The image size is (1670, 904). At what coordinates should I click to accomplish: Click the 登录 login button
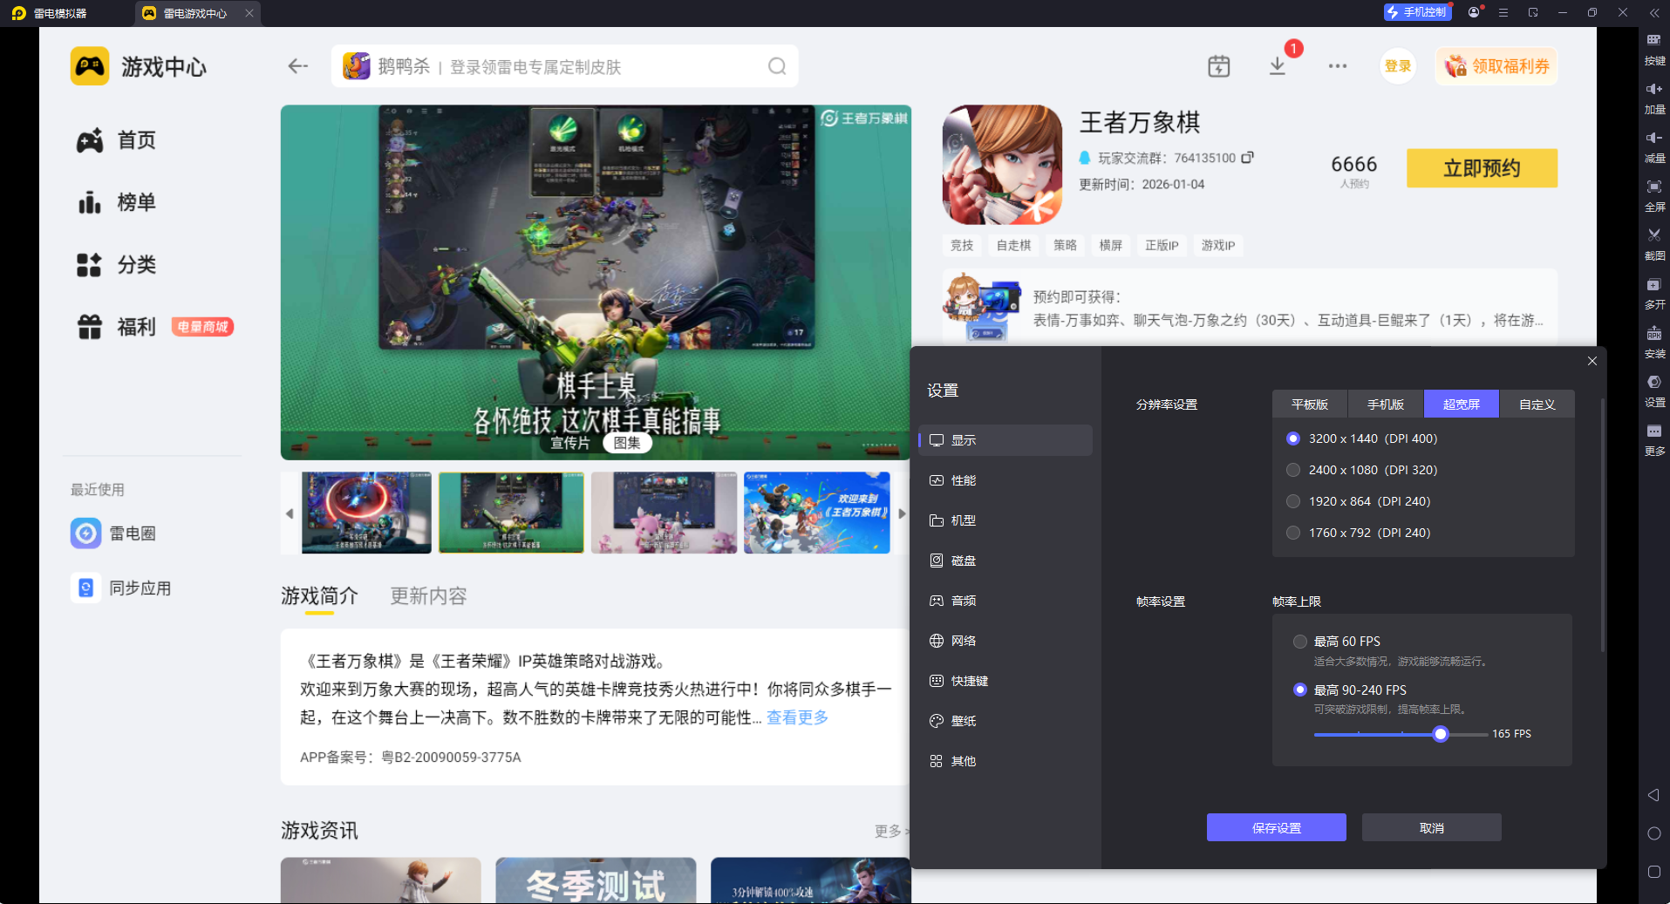[1398, 66]
